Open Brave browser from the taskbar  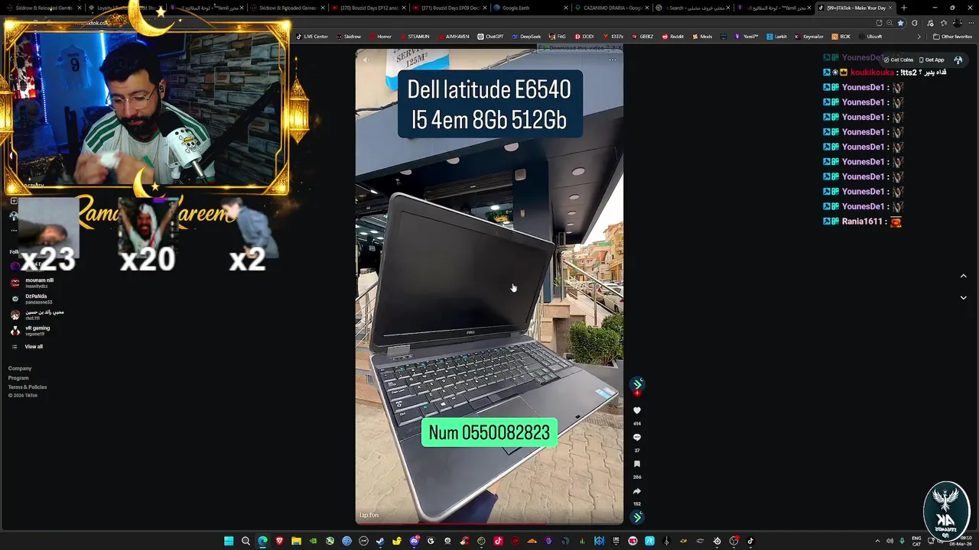[279, 541]
